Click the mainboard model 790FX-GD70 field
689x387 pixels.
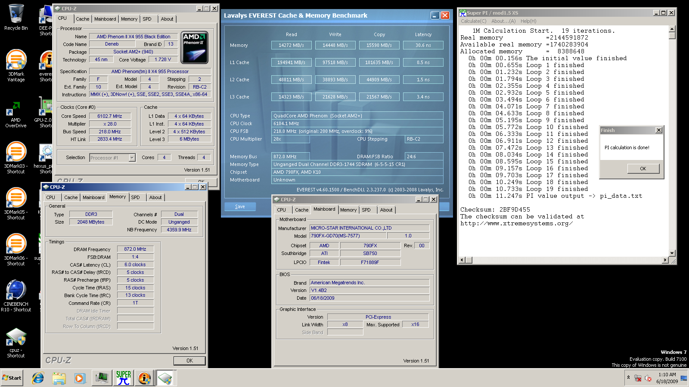(348, 236)
